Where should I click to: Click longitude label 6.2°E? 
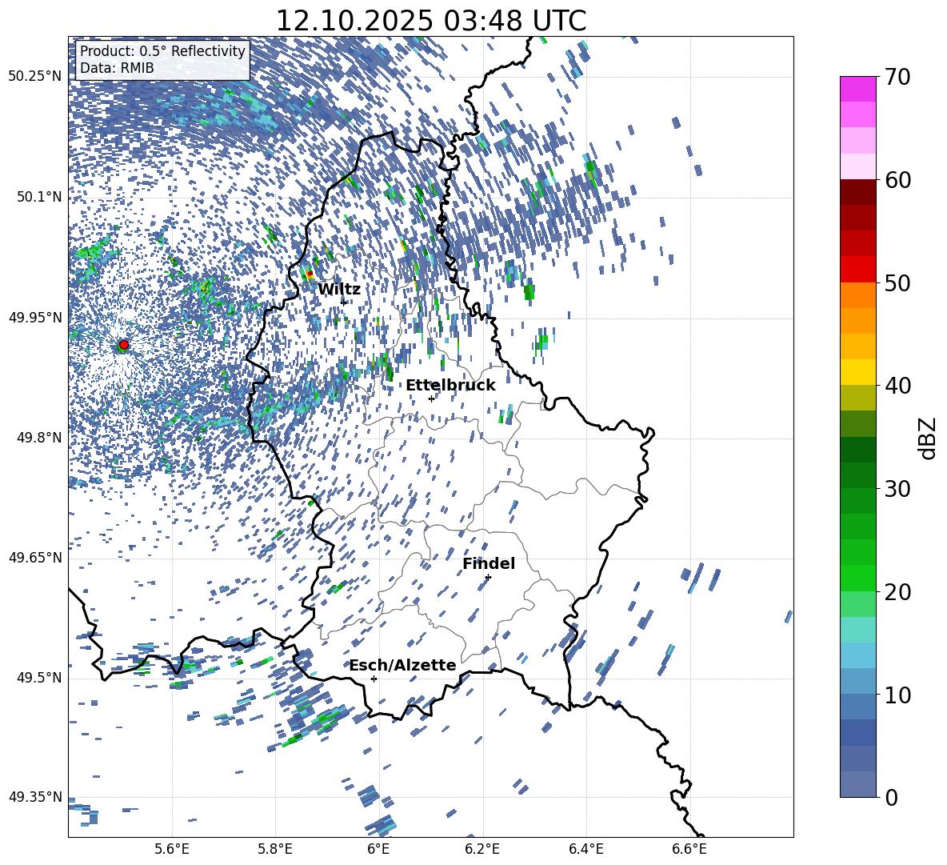482,849
